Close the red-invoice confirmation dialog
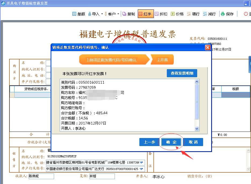Viewport: 251px width, 184px height. 207,47
